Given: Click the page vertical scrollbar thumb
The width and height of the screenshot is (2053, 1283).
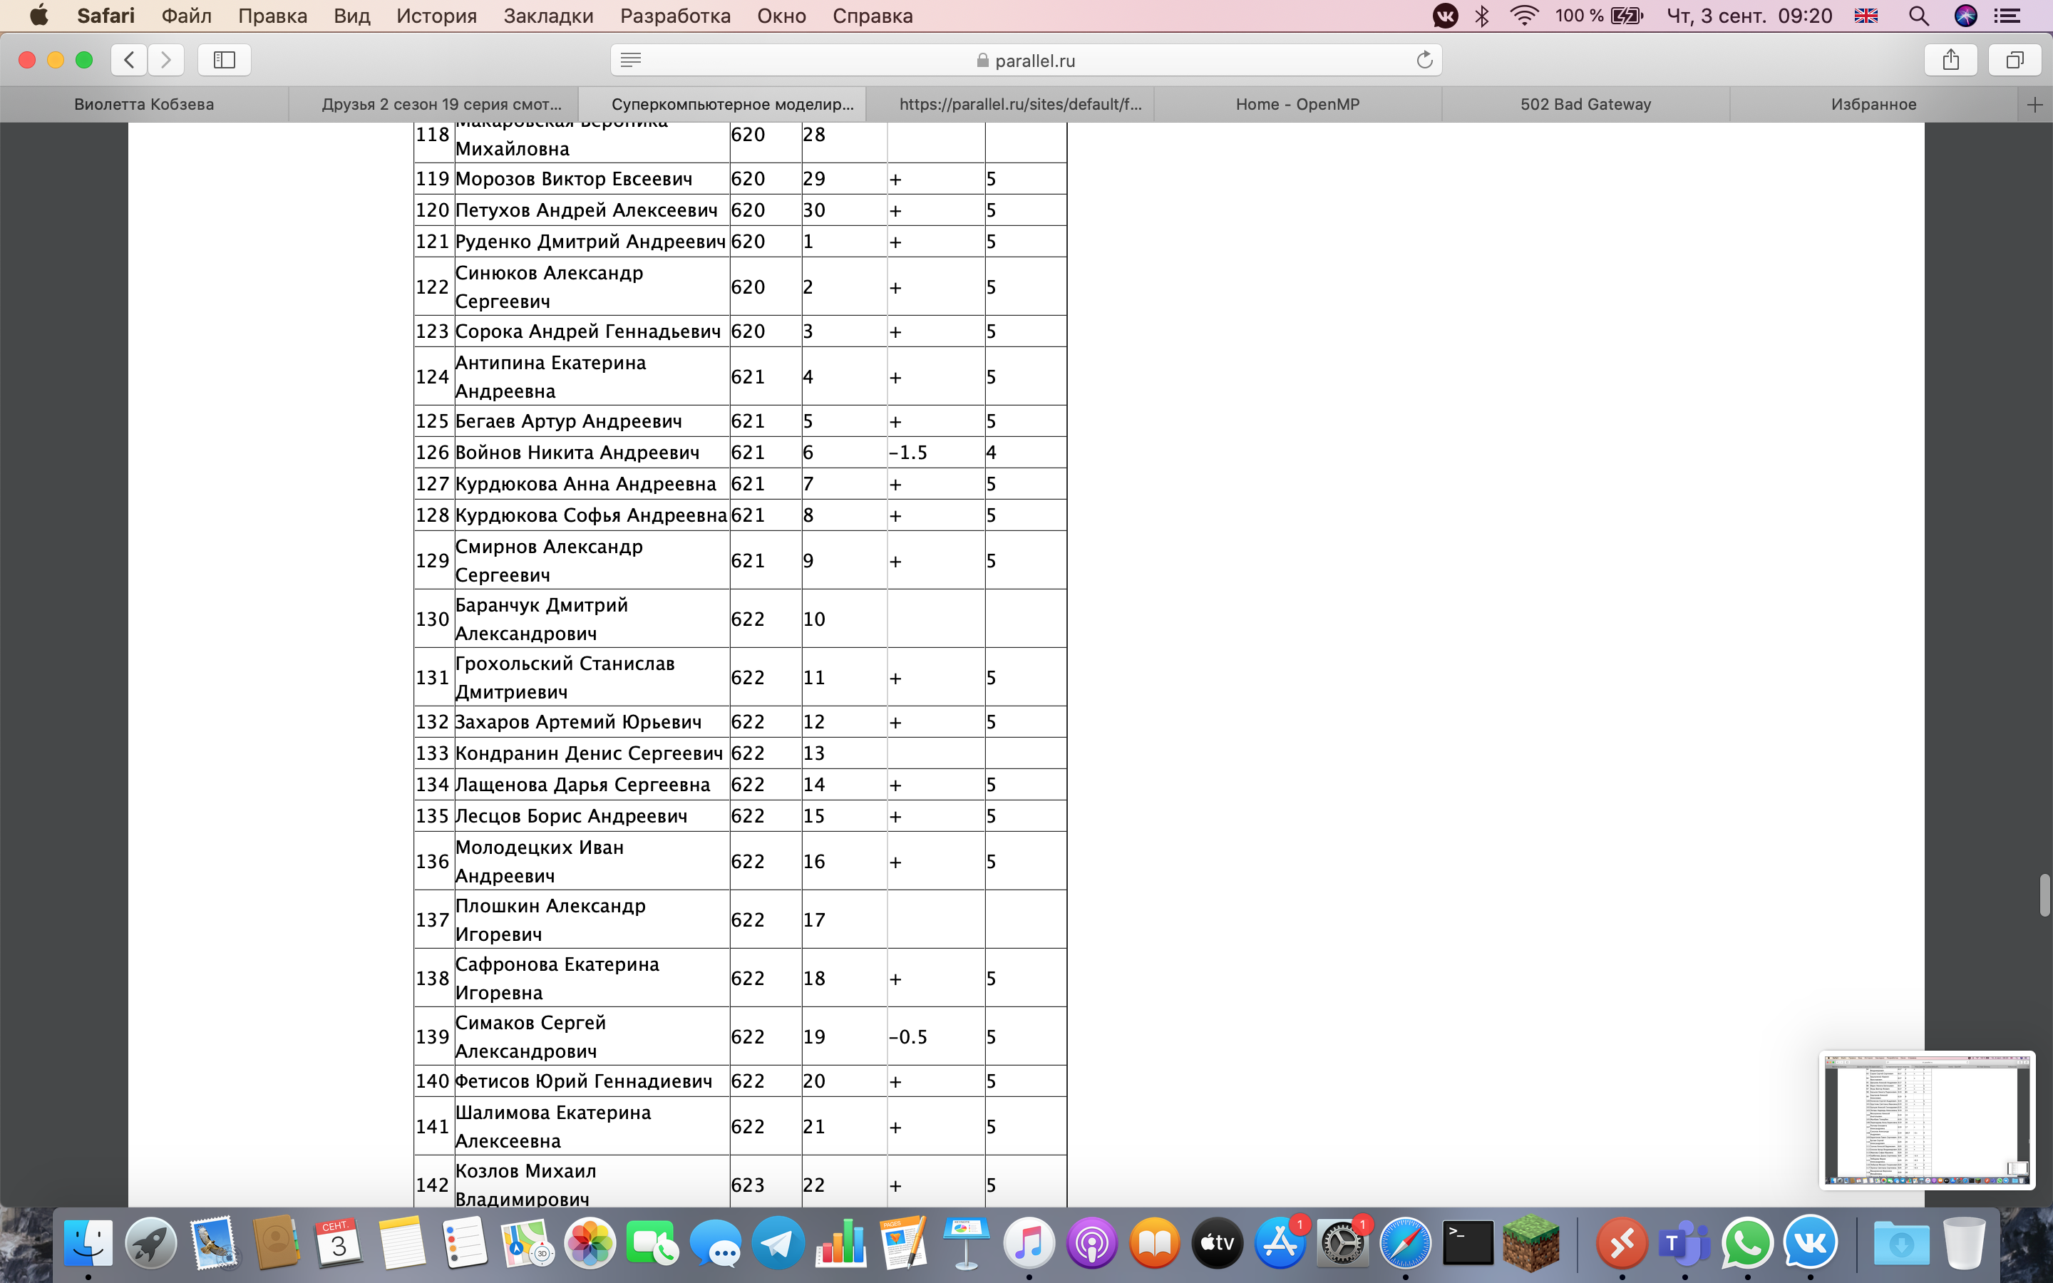Looking at the screenshot, I should pyautogui.click(x=2044, y=895).
